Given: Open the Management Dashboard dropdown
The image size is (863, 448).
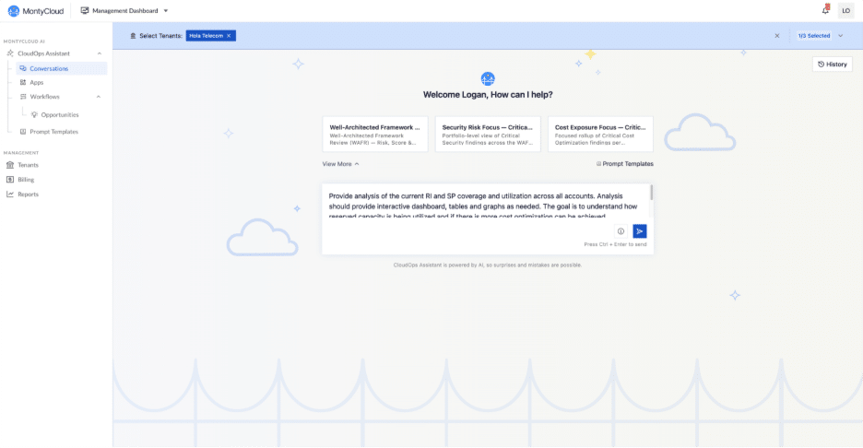Looking at the screenshot, I should pos(124,10).
